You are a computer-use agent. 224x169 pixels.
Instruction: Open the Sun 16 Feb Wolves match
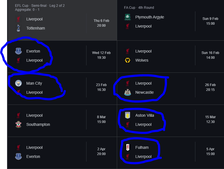click(x=171, y=57)
